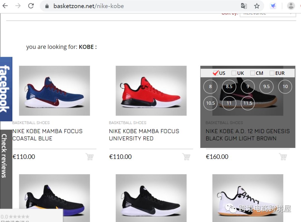
Task: Add University Red shoe to cart
Action: pos(186,157)
